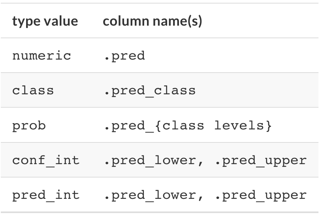Select the 'class' type cell
The height and width of the screenshot is (217, 324).
click(x=33, y=90)
